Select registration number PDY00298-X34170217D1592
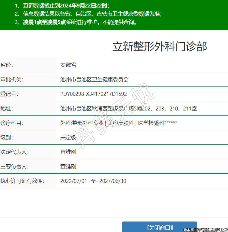 (x=93, y=94)
